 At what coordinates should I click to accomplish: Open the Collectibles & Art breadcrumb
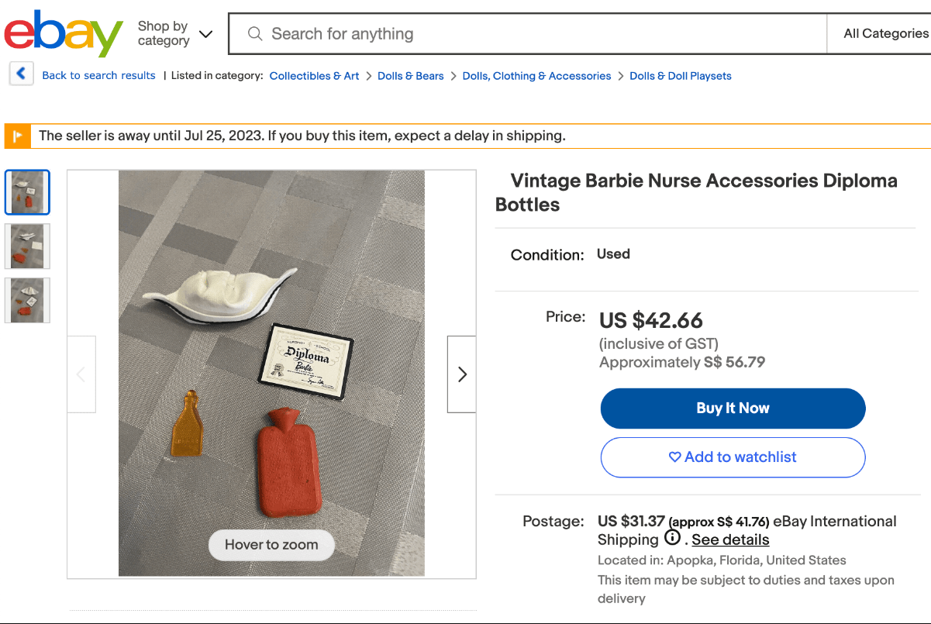click(x=314, y=76)
